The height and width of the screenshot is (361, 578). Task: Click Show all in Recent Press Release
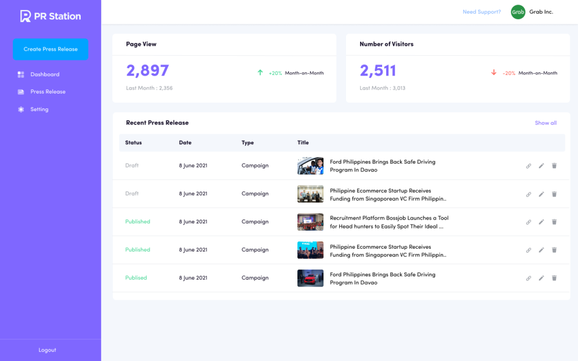[546, 122]
